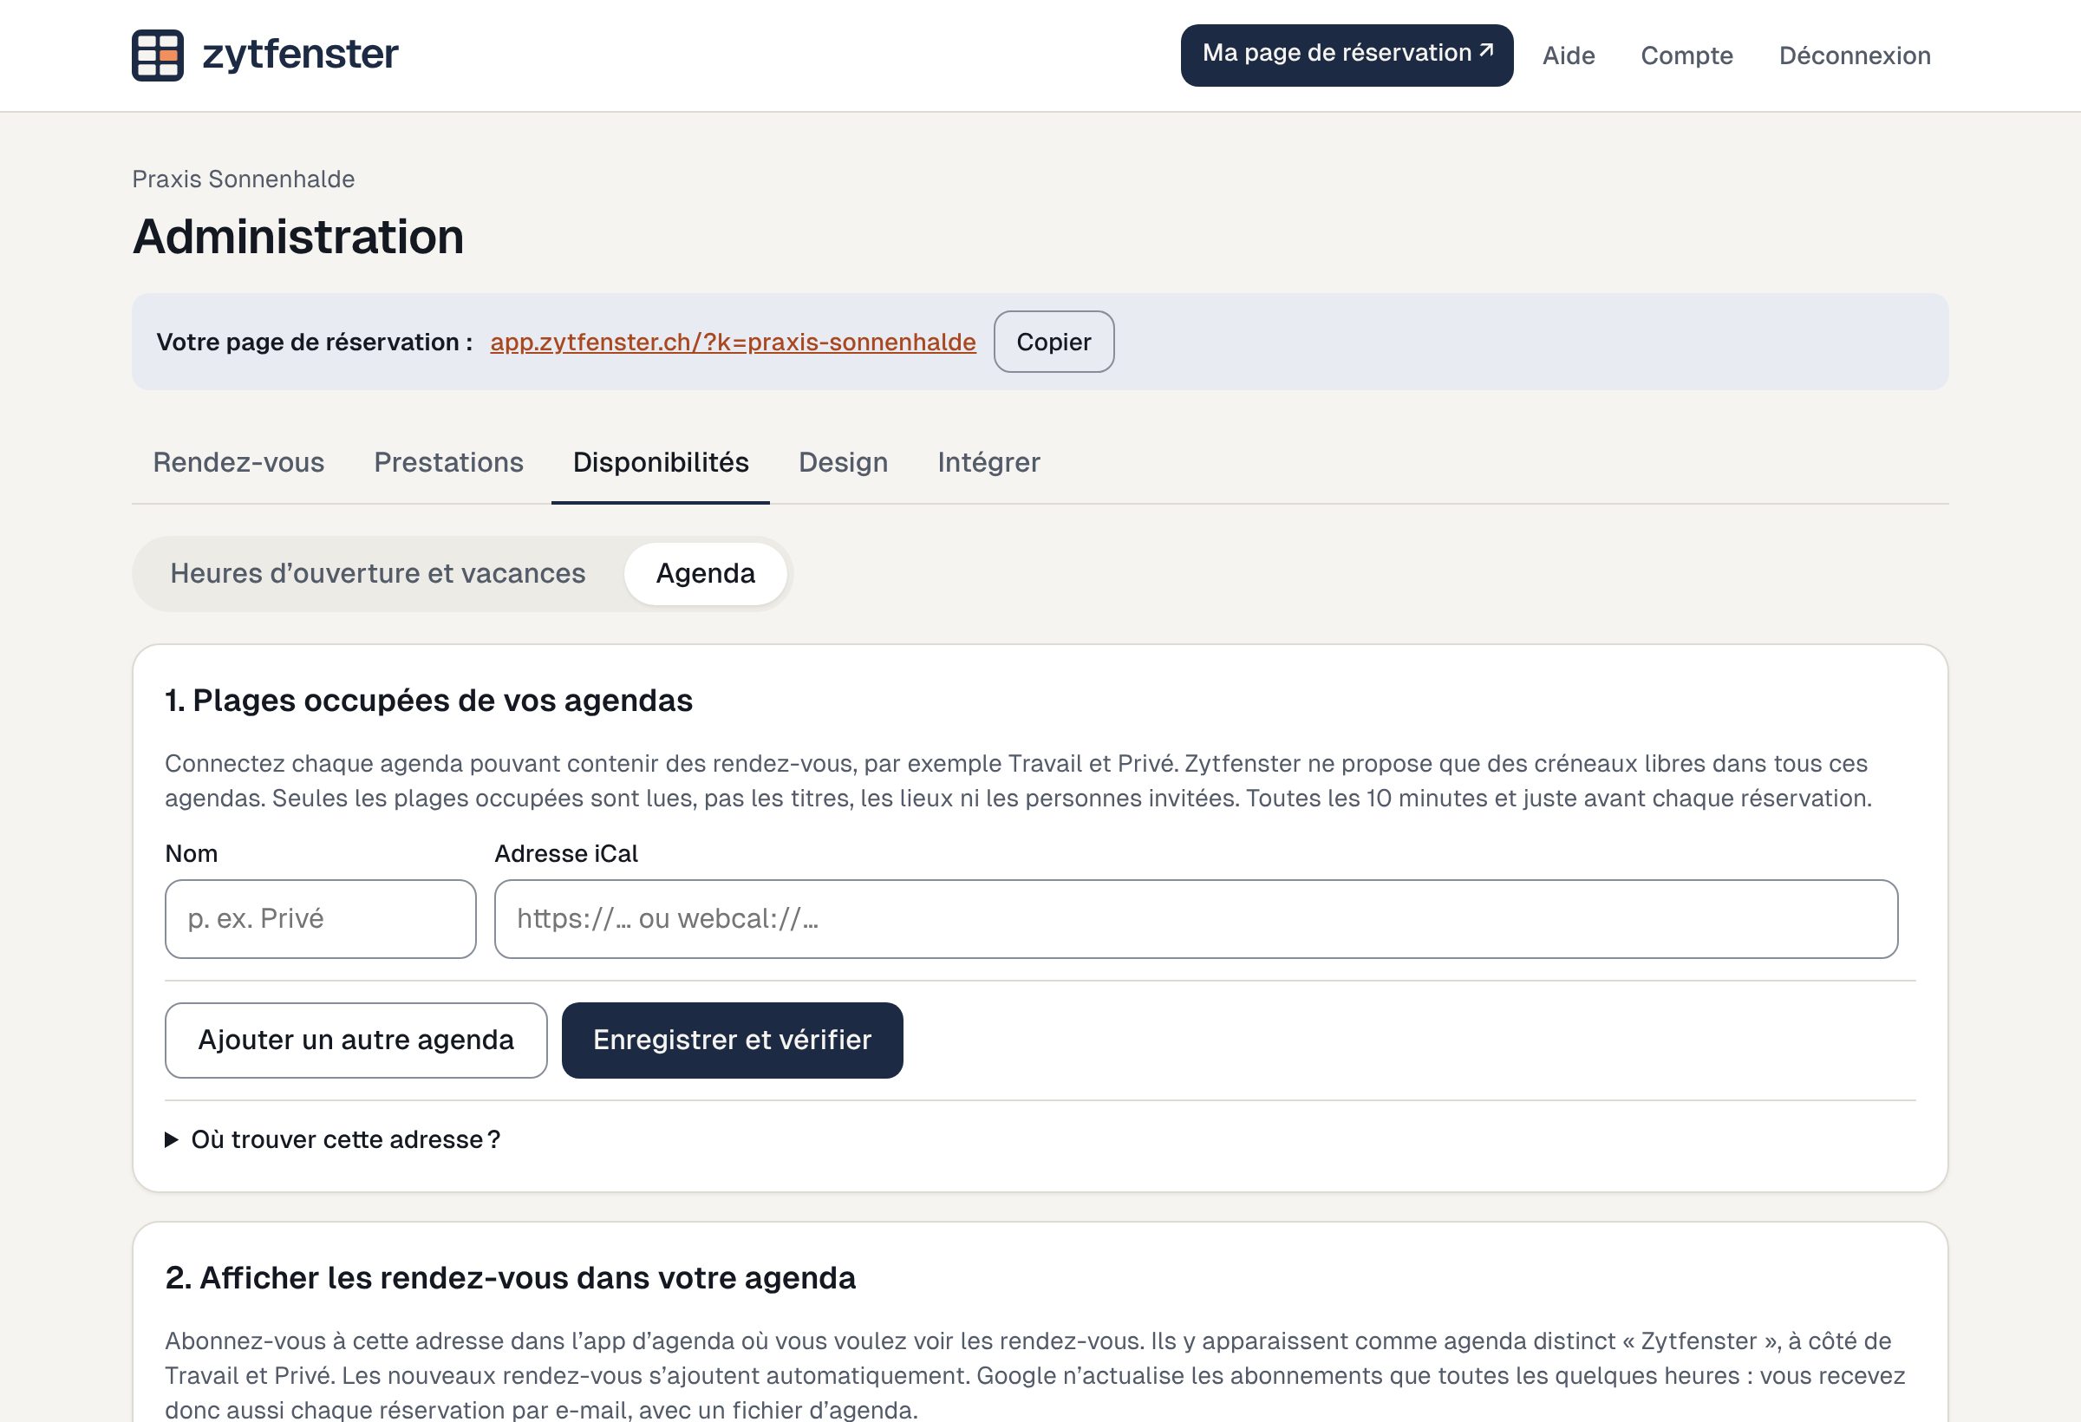This screenshot has width=2081, height=1422.
Task: Click the Administration heading
Action: [298, 237]
